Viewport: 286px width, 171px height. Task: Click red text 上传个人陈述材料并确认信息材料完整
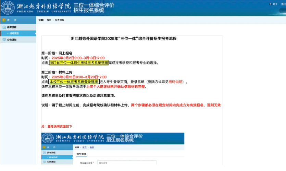pyautogui.click(x=115, y=87)
